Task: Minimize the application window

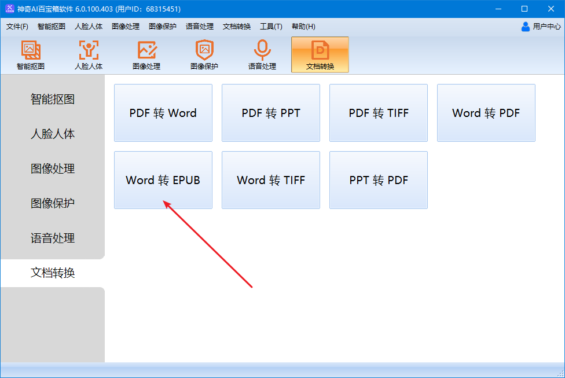Action: pyautogui.click(x=498, y=9)
